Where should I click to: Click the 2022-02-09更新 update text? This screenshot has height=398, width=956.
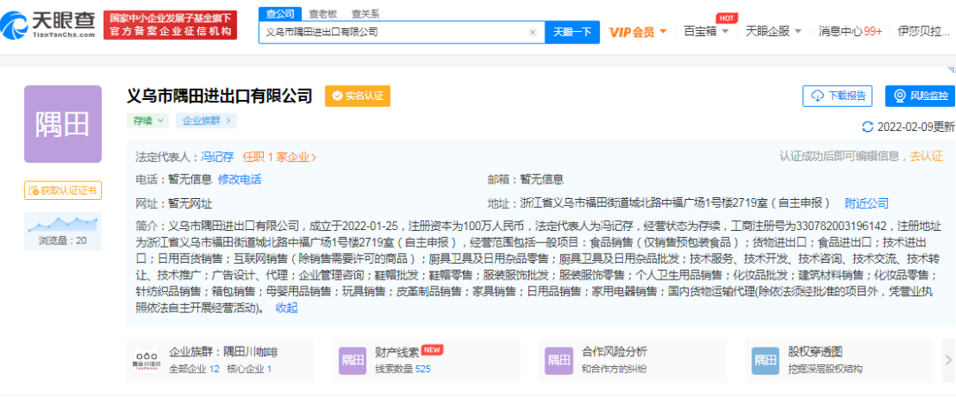916,126
